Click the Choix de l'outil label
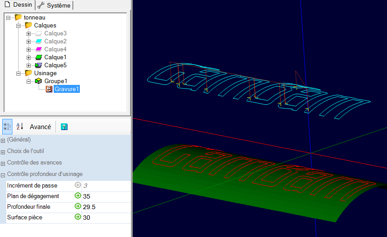The height and width of the screenshot is (237, 387). [x=25, y=151]
